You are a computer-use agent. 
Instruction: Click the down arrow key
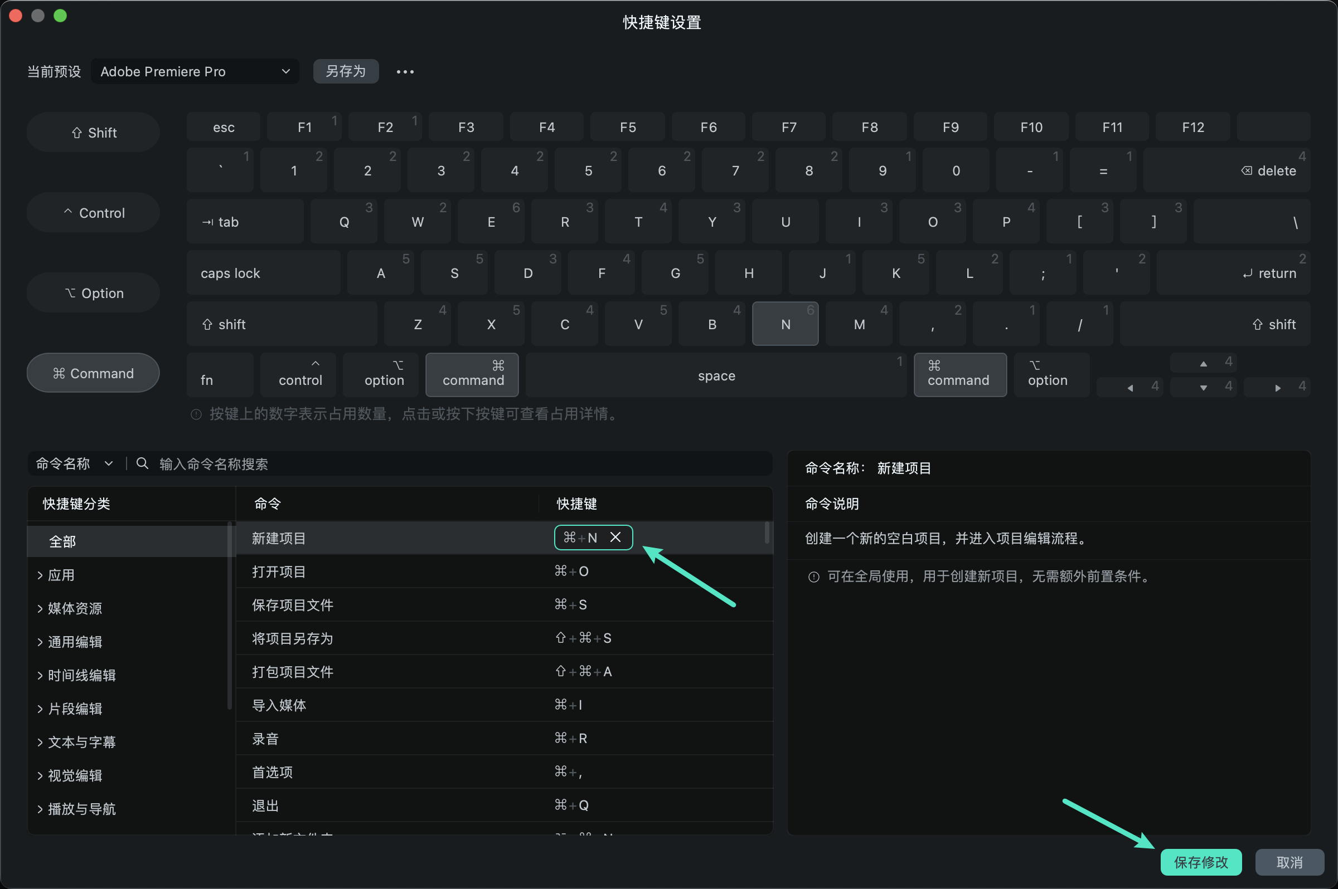[1203, 387]
